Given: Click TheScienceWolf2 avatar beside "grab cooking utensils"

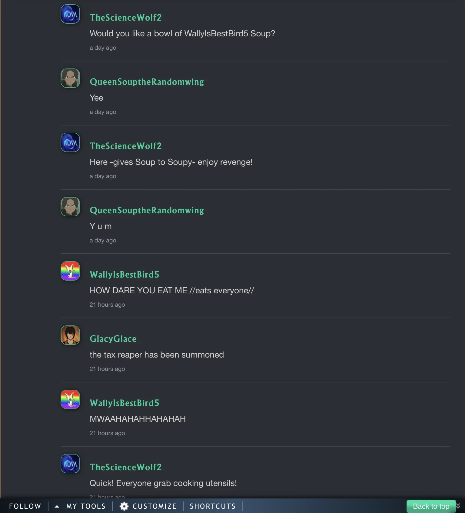Looking at the screenshot, I should 70,464.
